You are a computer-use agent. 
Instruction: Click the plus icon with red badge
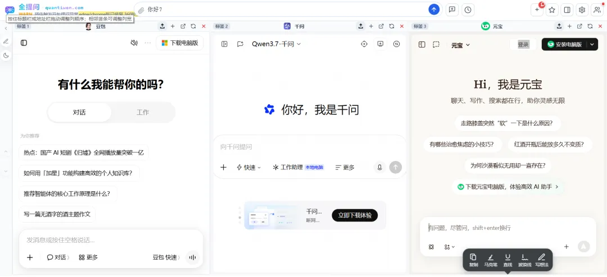[x=537, y=10]
